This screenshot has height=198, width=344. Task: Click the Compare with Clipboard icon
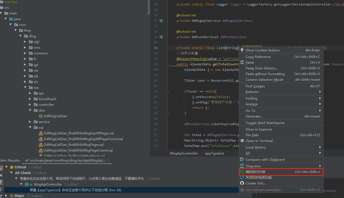pos(242,159)
